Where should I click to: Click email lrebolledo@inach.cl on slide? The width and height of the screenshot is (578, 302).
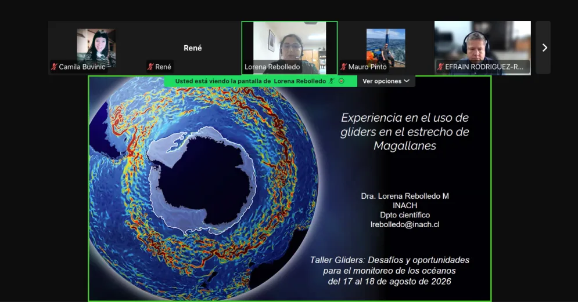[405, 224]
